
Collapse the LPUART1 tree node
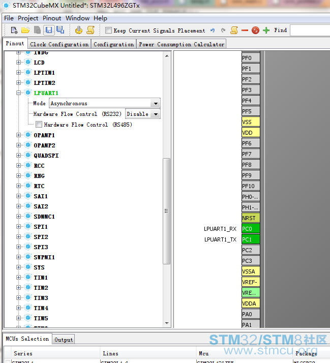[x=18, y=93]
